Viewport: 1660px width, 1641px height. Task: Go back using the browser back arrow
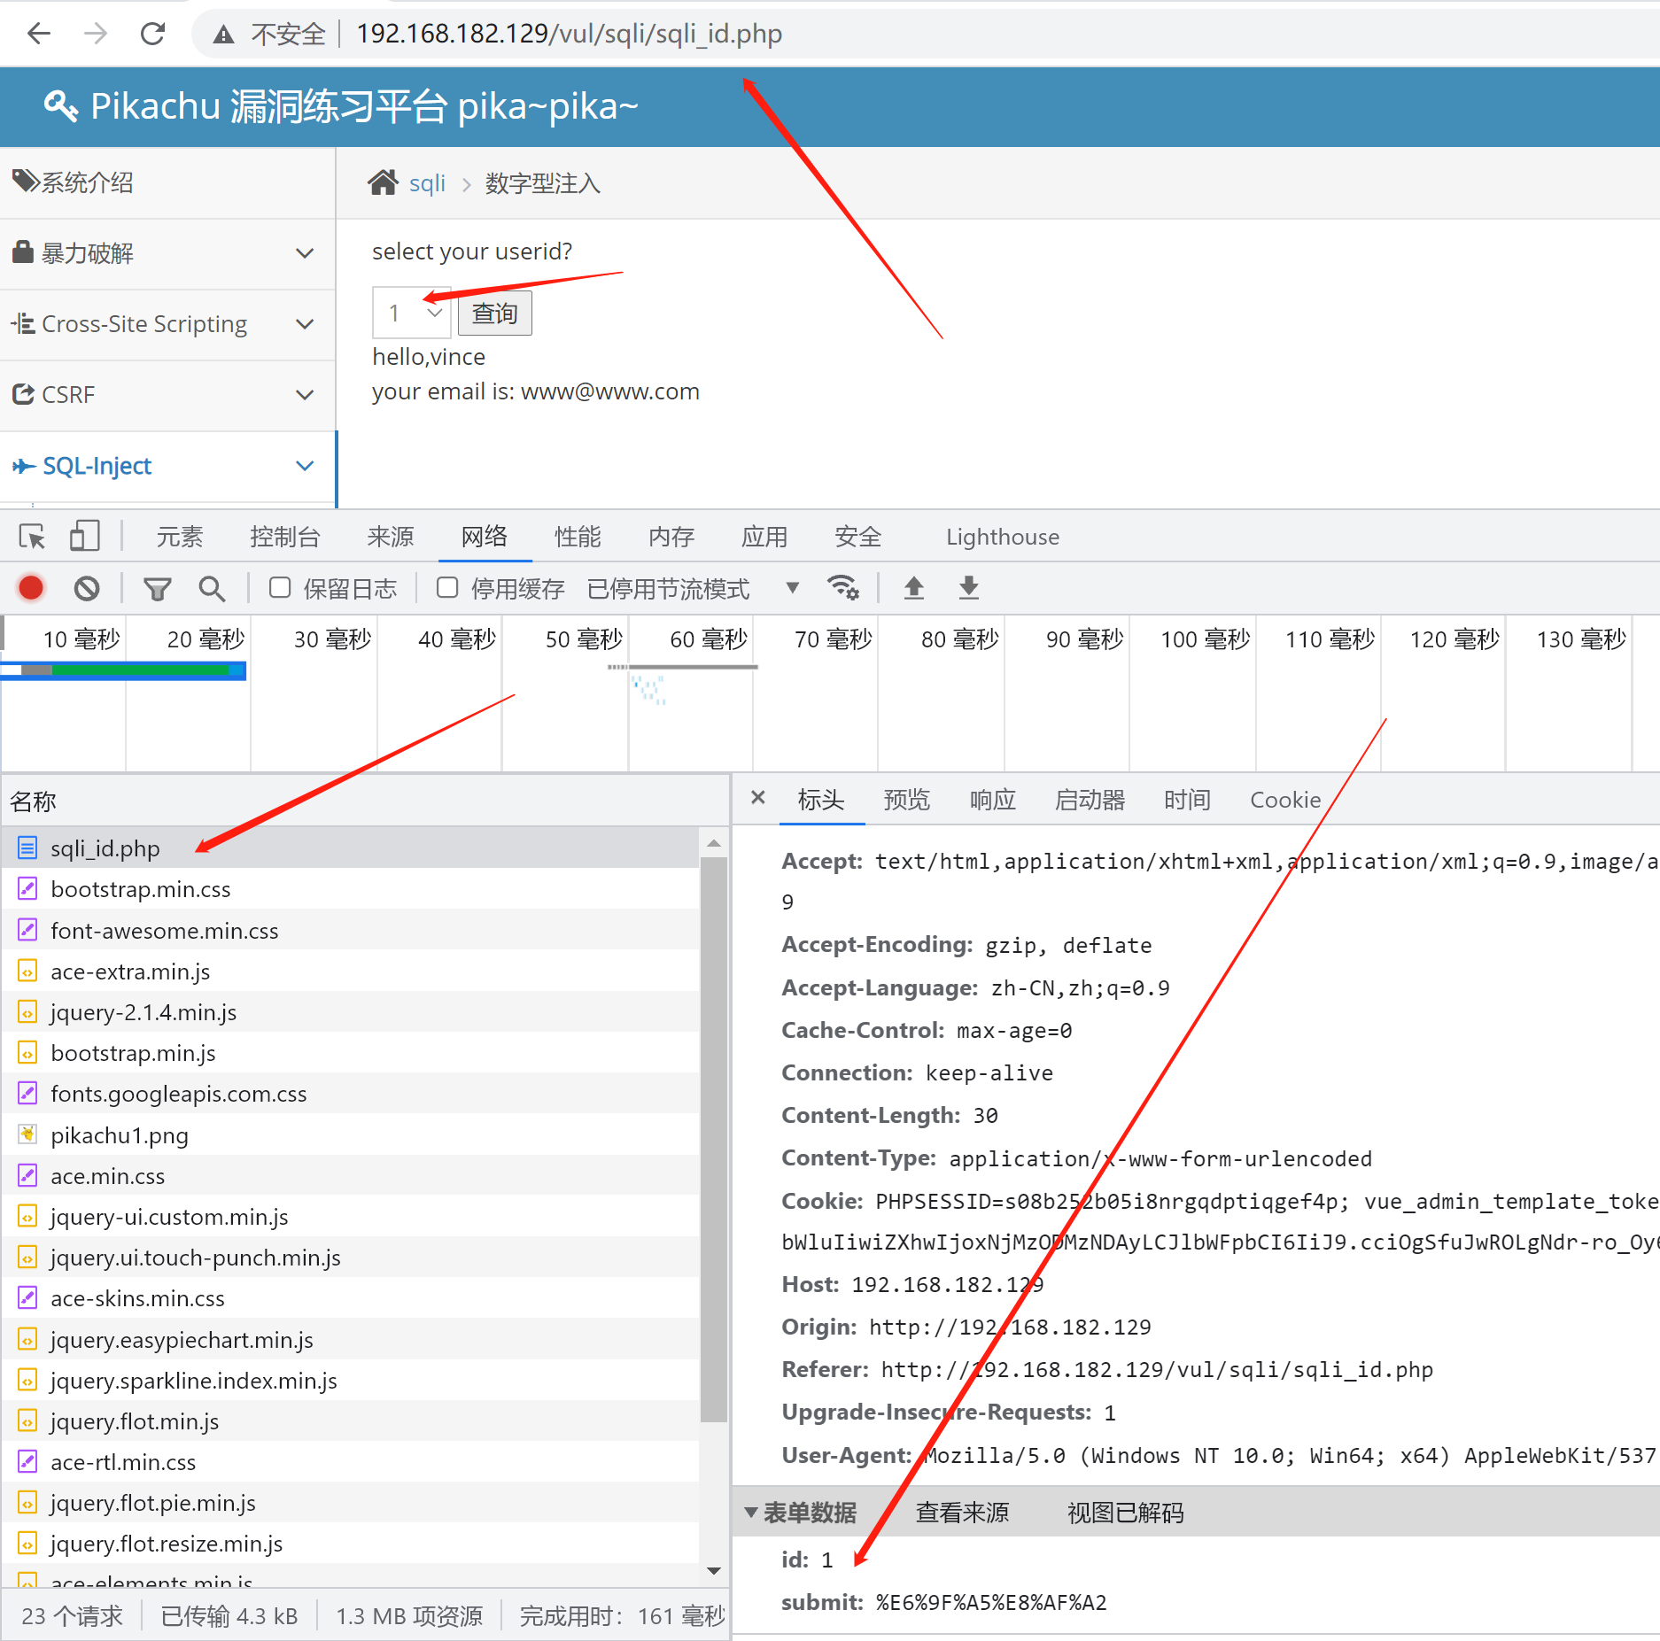(x=39, y=34)
